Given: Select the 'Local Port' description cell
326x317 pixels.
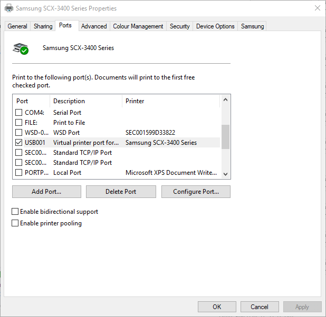Looking at the screenshot, I should (67, 173).
